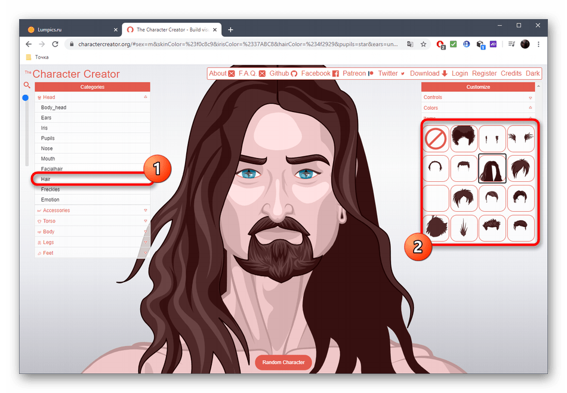Bookmark this page with star icon

423,44
